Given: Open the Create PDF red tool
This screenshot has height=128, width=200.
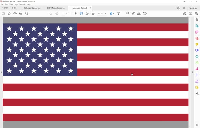Looking at the screenshot, I should [x=197, y=38].
